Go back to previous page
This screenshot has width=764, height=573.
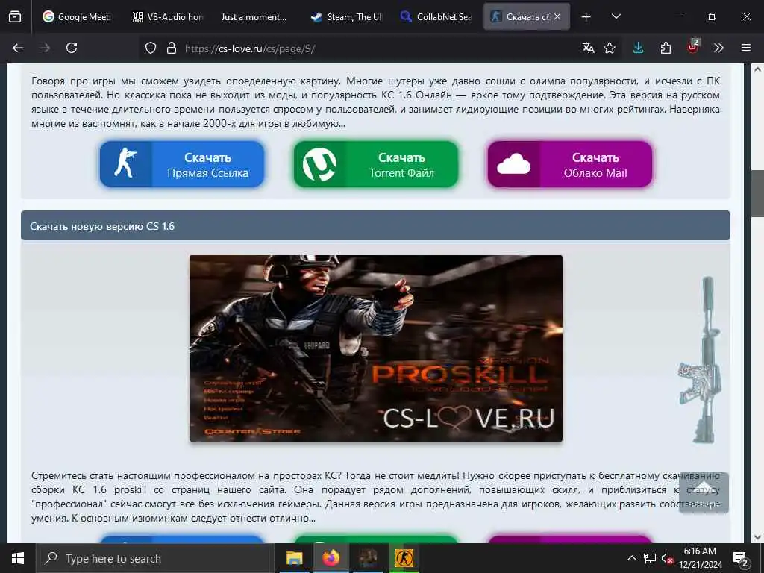pyautogui.click(x=18, y=48)
